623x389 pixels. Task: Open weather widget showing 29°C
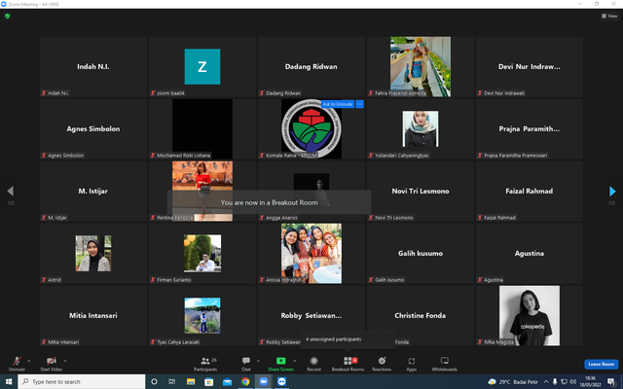(x=513, y=382)
